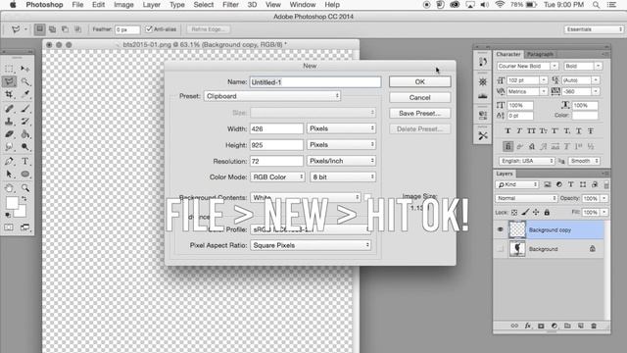Open the Tool Presets collapsed panel icon

click(483, 135)
